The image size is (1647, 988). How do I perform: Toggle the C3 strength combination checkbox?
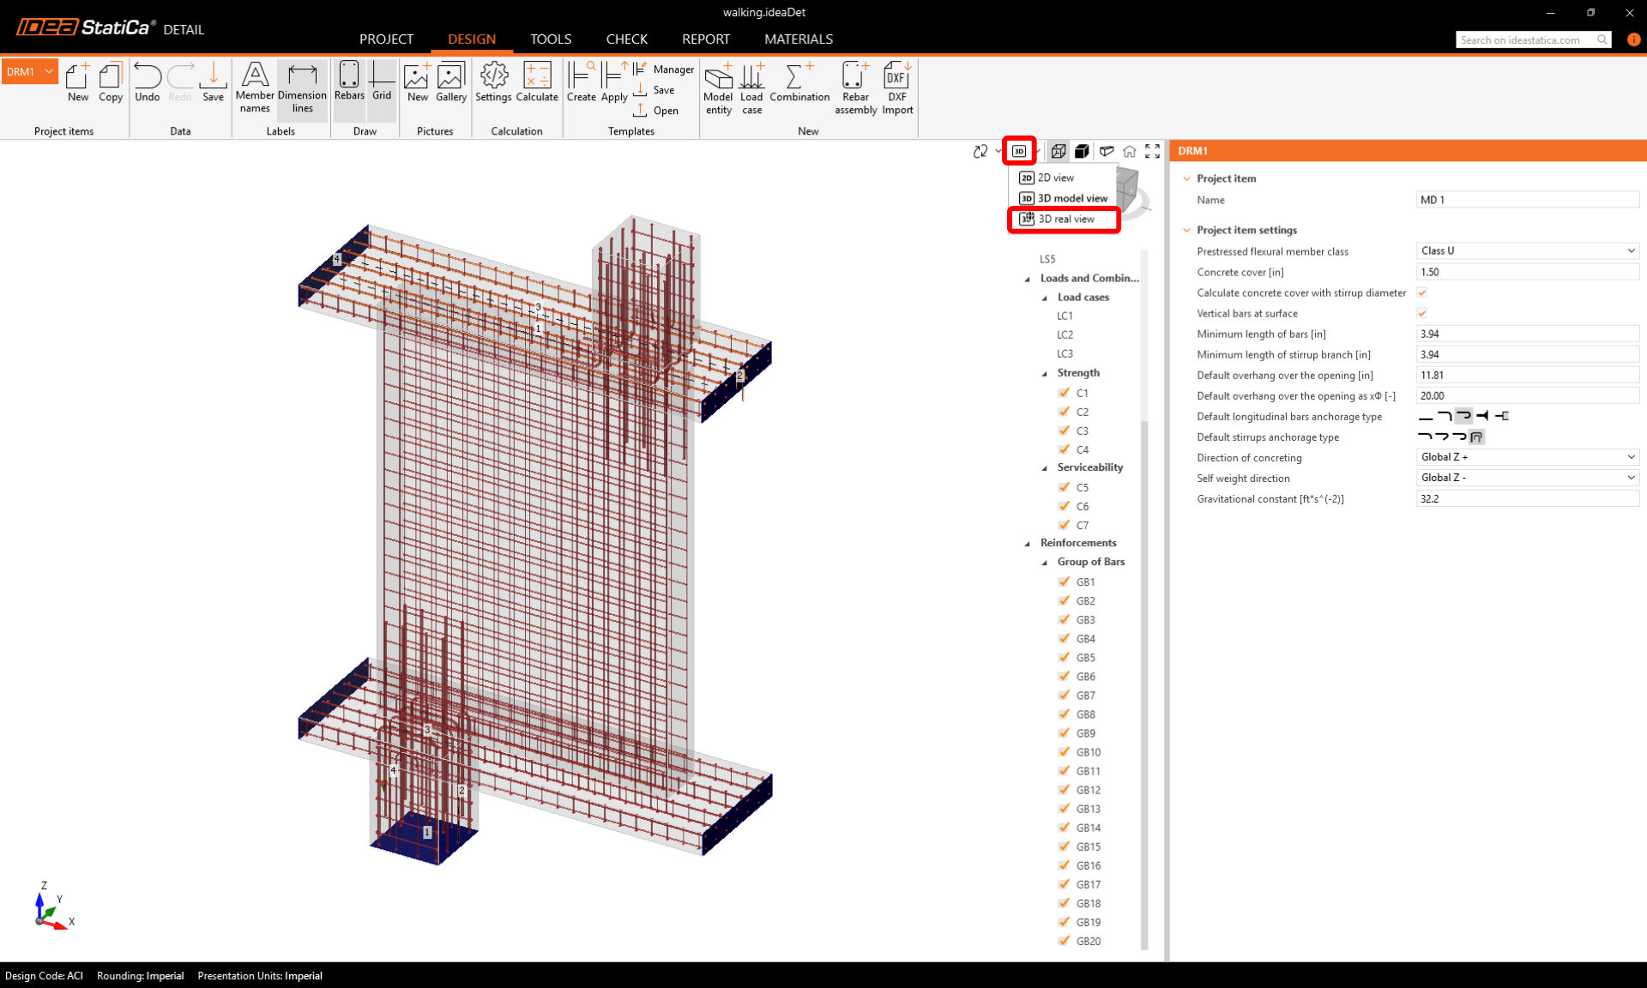(1065, 431)
